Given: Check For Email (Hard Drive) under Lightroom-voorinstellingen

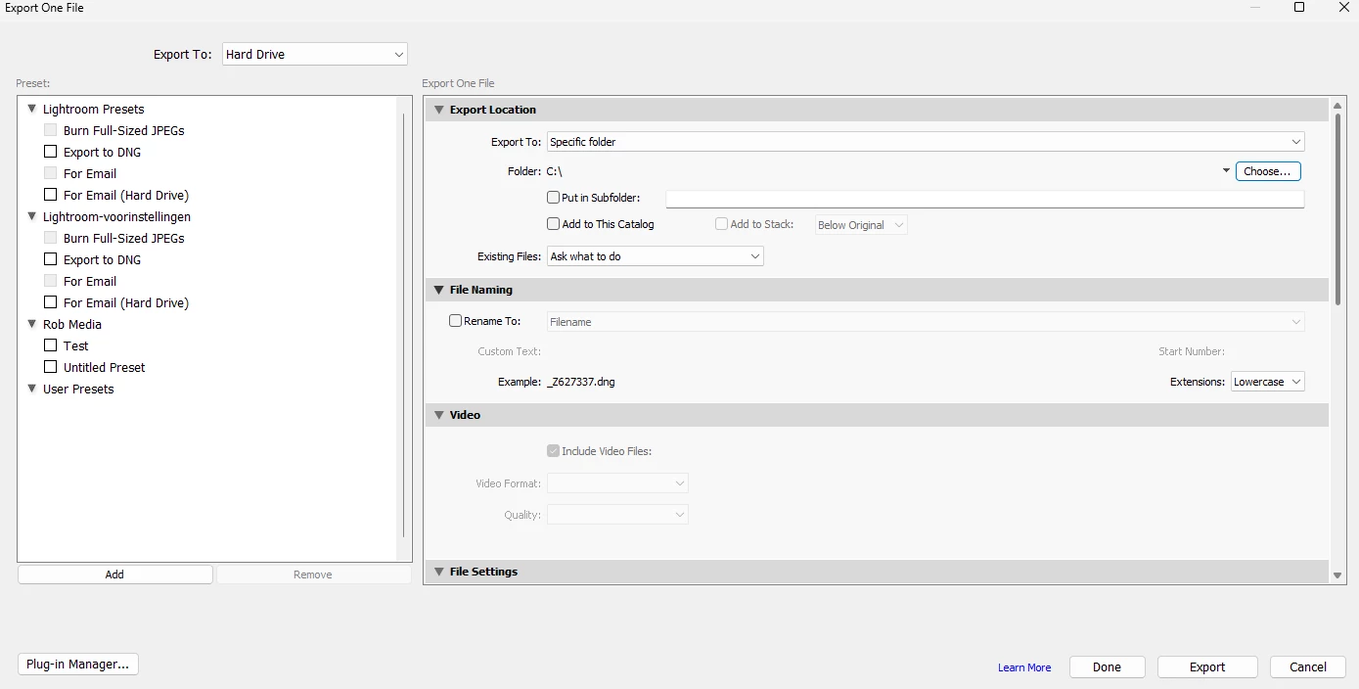Looking at the screenshot, I should (51, 302).
